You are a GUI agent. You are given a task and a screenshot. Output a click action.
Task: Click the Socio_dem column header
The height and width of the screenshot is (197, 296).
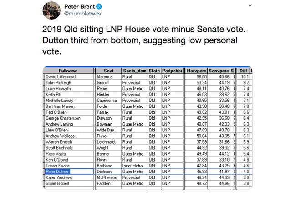pos(135,71)
